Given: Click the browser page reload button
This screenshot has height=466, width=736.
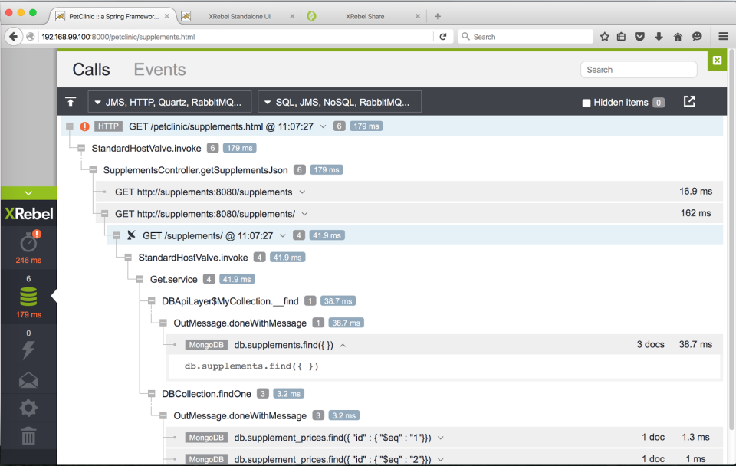Looking at the screenshot, I should click(x=443, y=36).
